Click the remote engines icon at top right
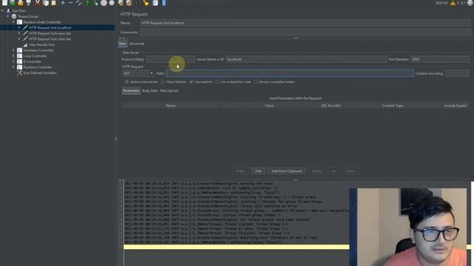 click(x=470, y=3)
